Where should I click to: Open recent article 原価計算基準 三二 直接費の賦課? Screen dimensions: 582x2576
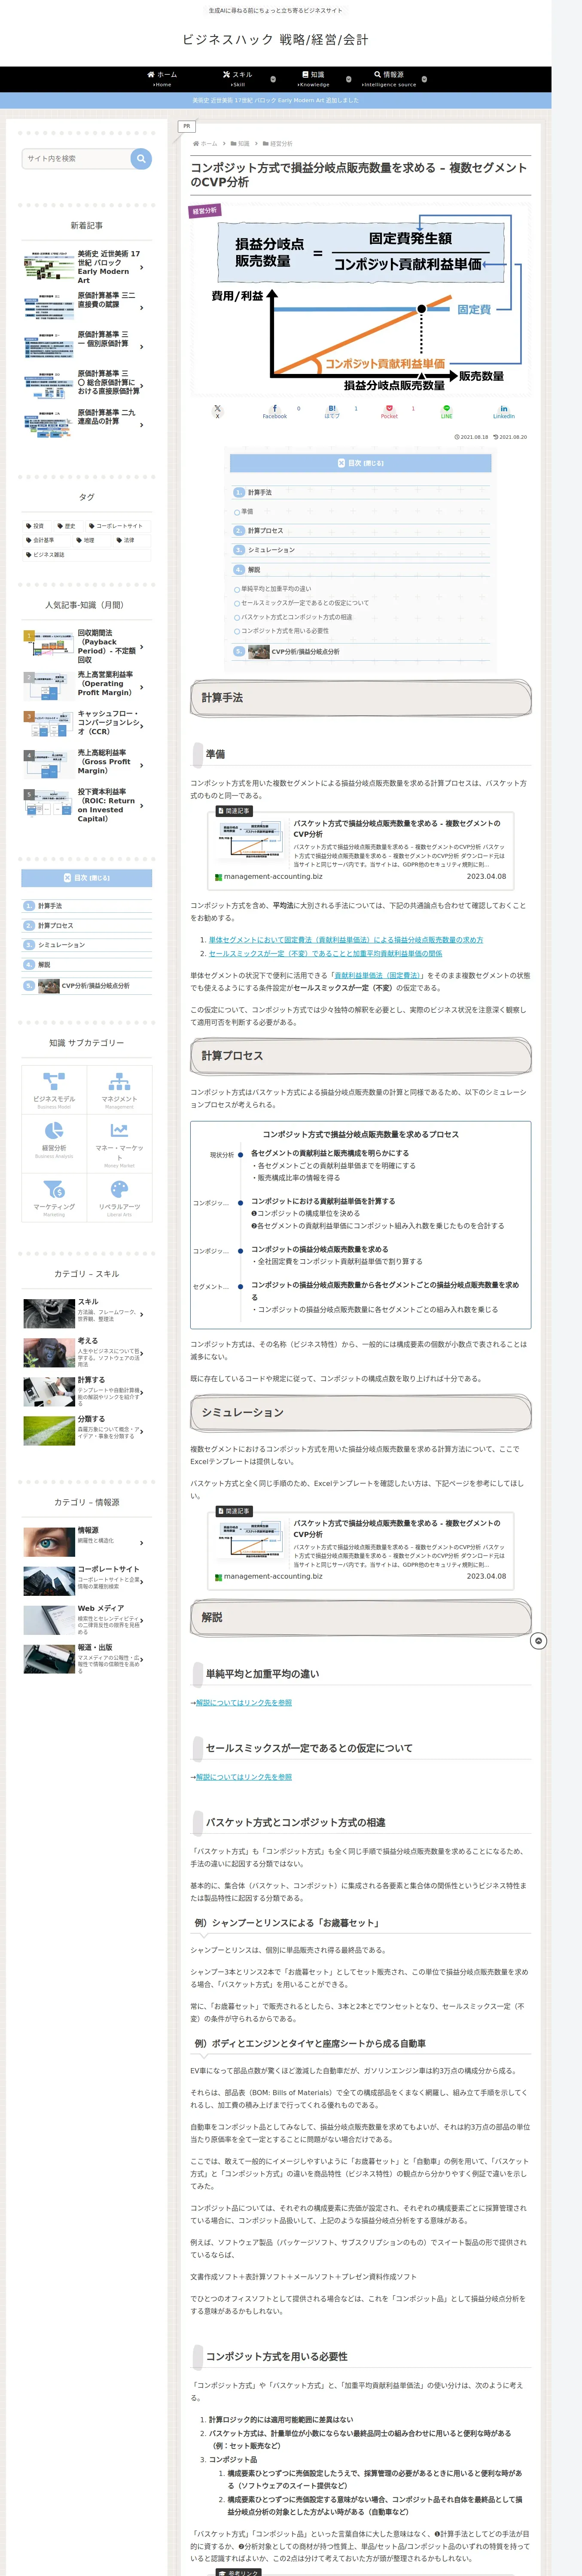coord(87,306)
